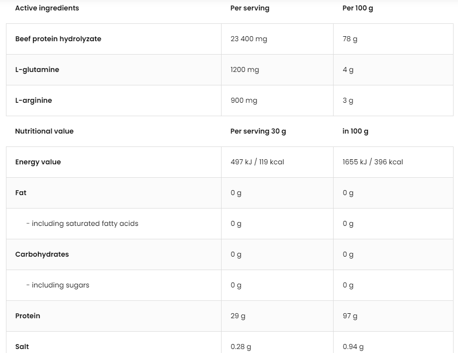Click the Active ingredients header
The image size is (458, 353).
[x=47, y=8]
